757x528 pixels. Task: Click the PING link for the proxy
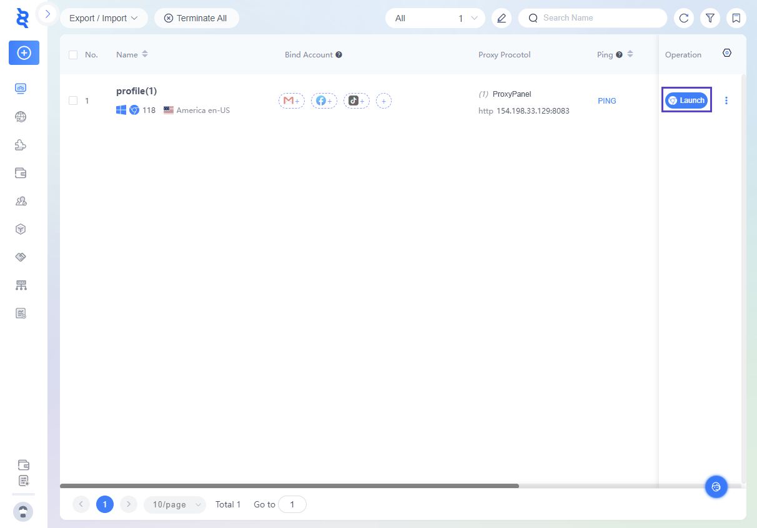pyautogui.click(x=606, y=100)
